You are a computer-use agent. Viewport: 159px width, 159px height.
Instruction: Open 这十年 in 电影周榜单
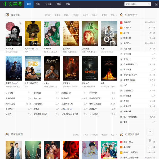126,33
